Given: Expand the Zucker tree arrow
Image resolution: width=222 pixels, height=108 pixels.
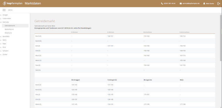Looking at the screenshot, I should point(1,54).
